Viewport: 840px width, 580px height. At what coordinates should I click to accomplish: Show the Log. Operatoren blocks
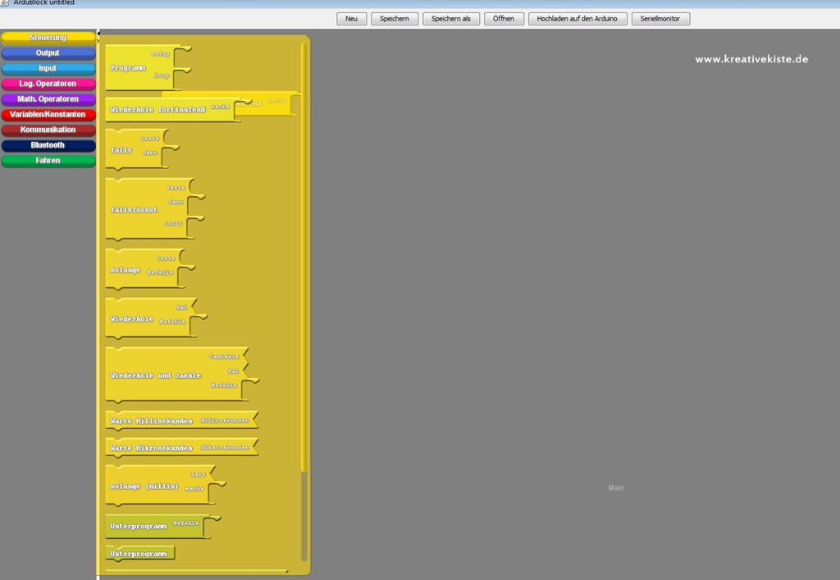(x=48, y=84)
